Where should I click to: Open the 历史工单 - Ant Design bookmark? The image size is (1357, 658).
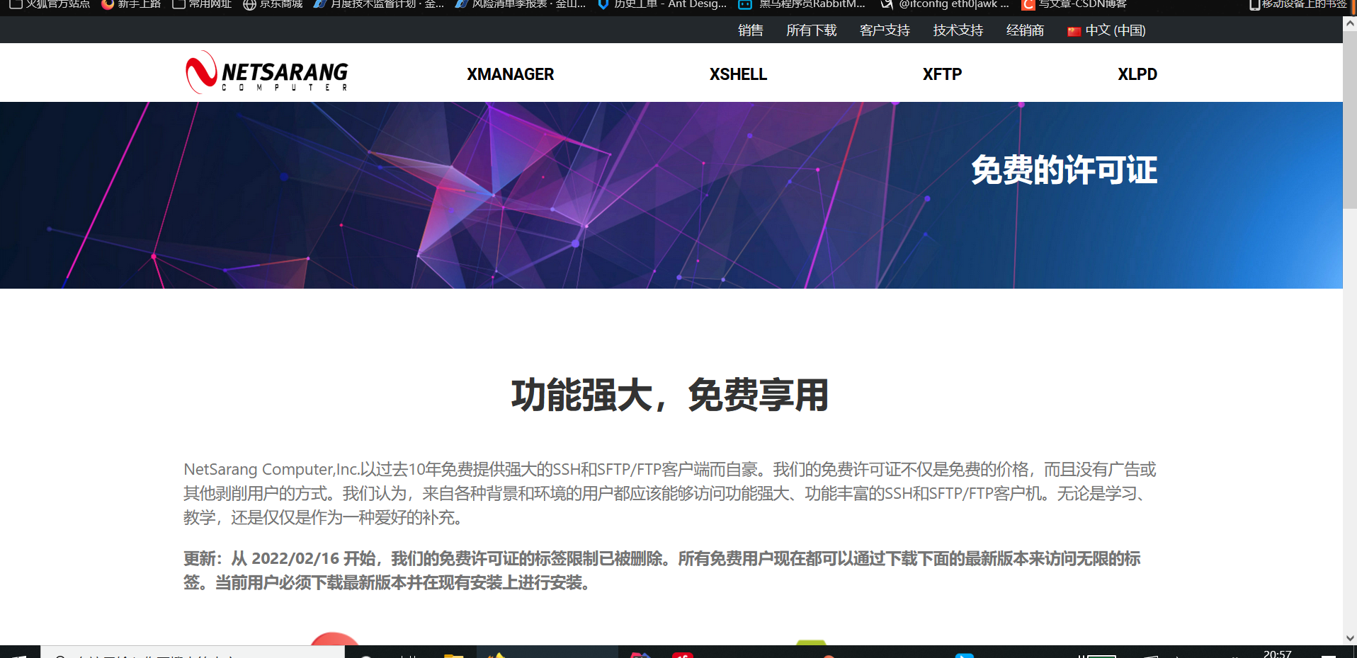662,4
